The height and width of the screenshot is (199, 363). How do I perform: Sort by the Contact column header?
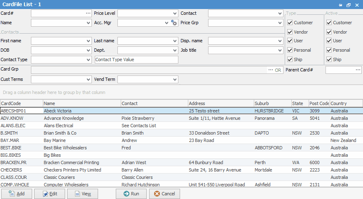click(x=155, y=103)
